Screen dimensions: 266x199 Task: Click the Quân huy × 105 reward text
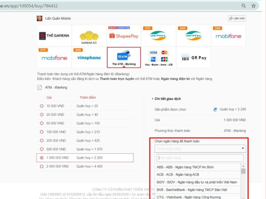(x=88, y=123)
